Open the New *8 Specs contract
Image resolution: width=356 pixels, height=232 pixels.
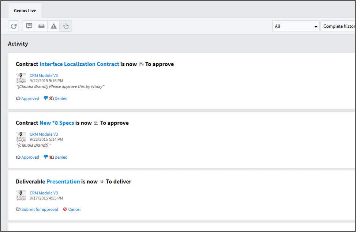pos(57,123)
